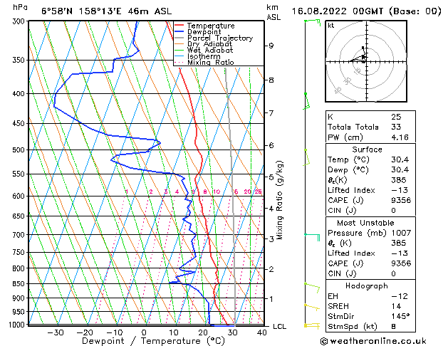Click the Most Unstable section header
Viewport: 448px width, 346px height.
click(x=365, y=223)
